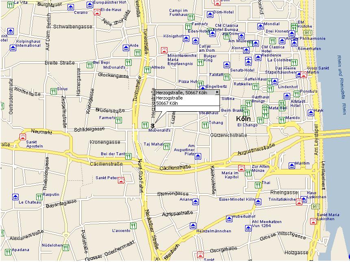This screenshot has width=350, height=262.
Task: Click the 'Köln' city label
Action: [243, 118]
